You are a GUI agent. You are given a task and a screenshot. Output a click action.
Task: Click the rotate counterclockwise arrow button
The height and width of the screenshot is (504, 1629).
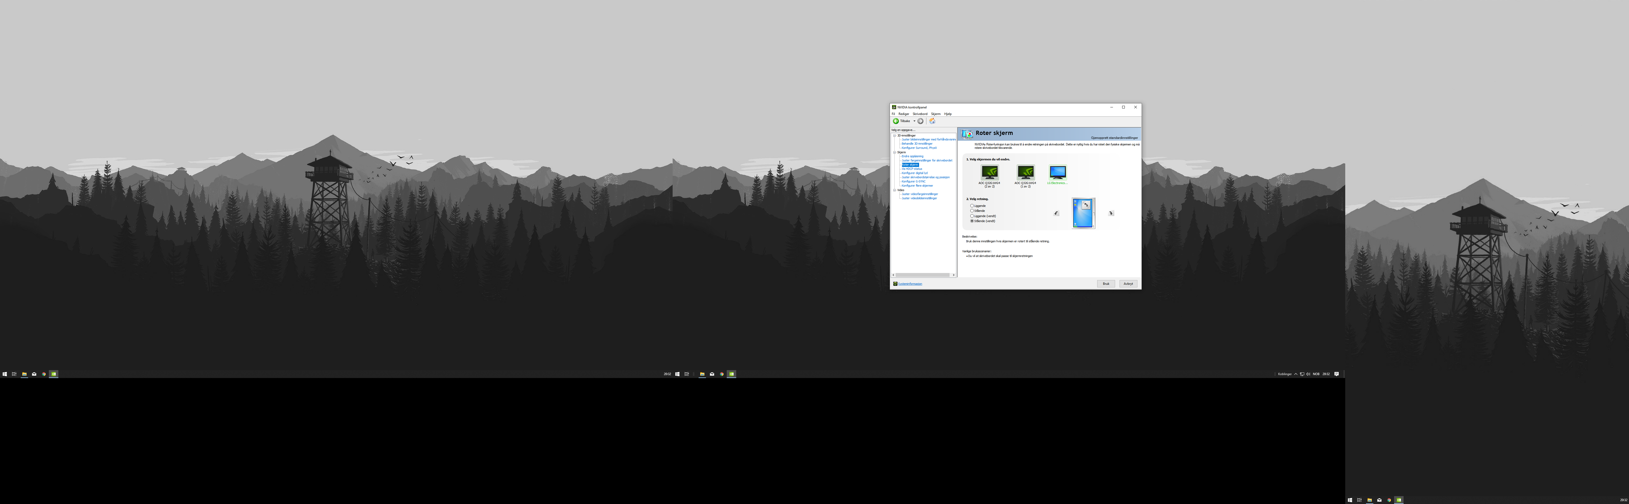tap(1056, 213)
